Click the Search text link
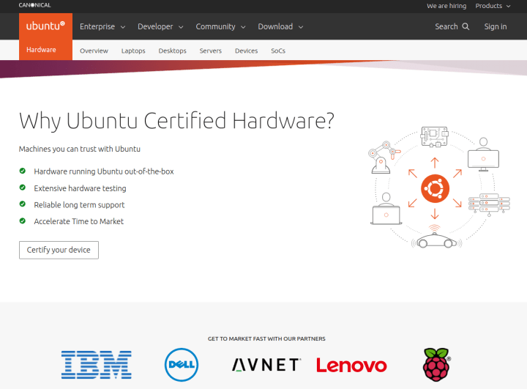Image resolution: width=527 pixels, height=389 pixels. tap(446, 26)
